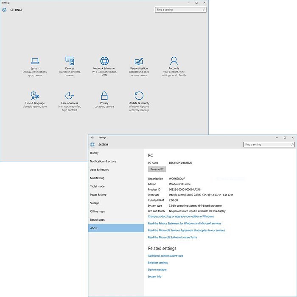Viewport: 297px width, 297px height.
Task: Open the Personalization icon
Action: [139, 61]
